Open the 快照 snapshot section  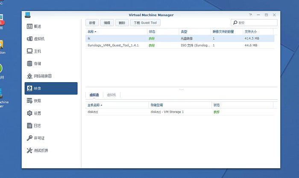pyautogui.click(x=51, y=101)
